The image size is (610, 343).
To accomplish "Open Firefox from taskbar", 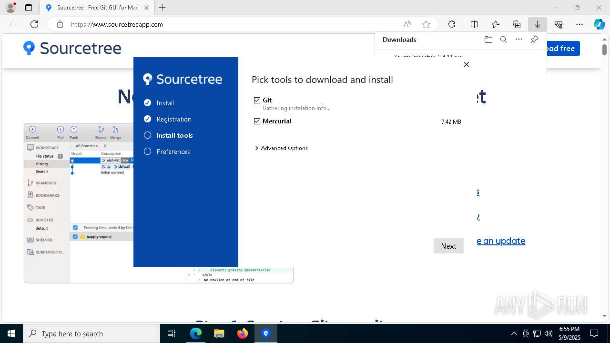I will pos(242,333).
